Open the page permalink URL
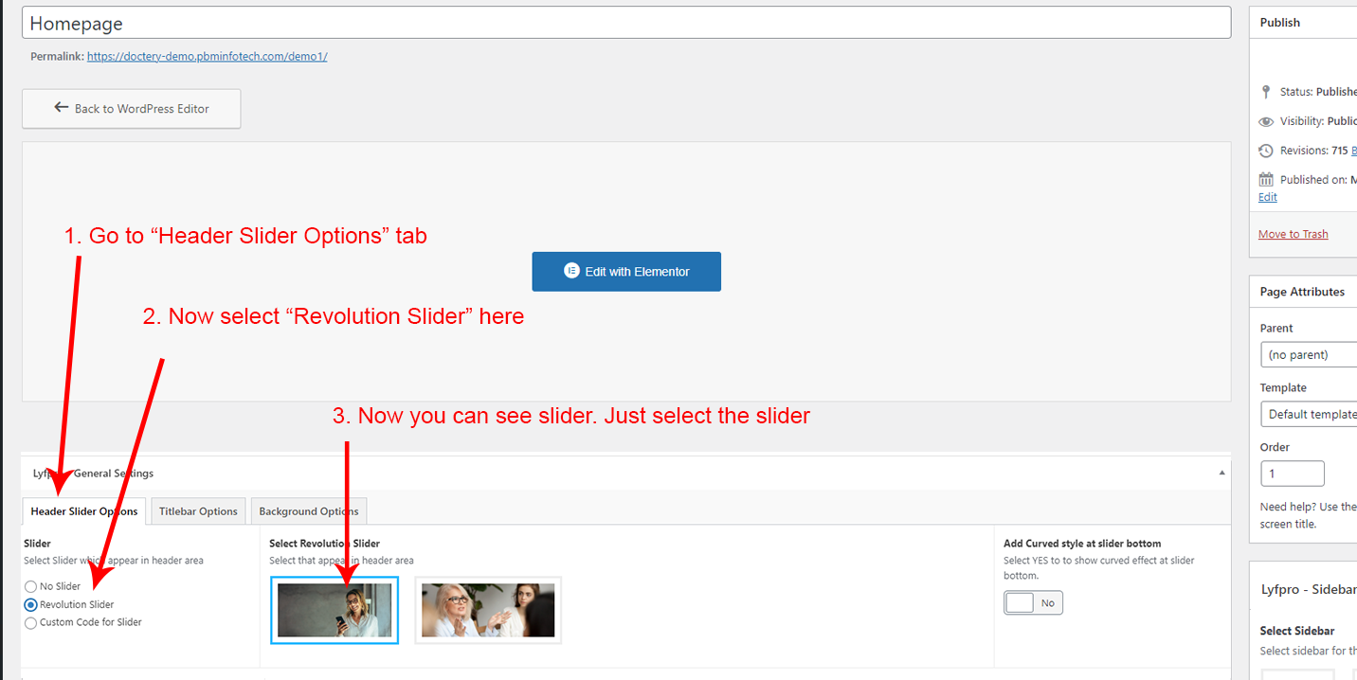 (207, 56)
